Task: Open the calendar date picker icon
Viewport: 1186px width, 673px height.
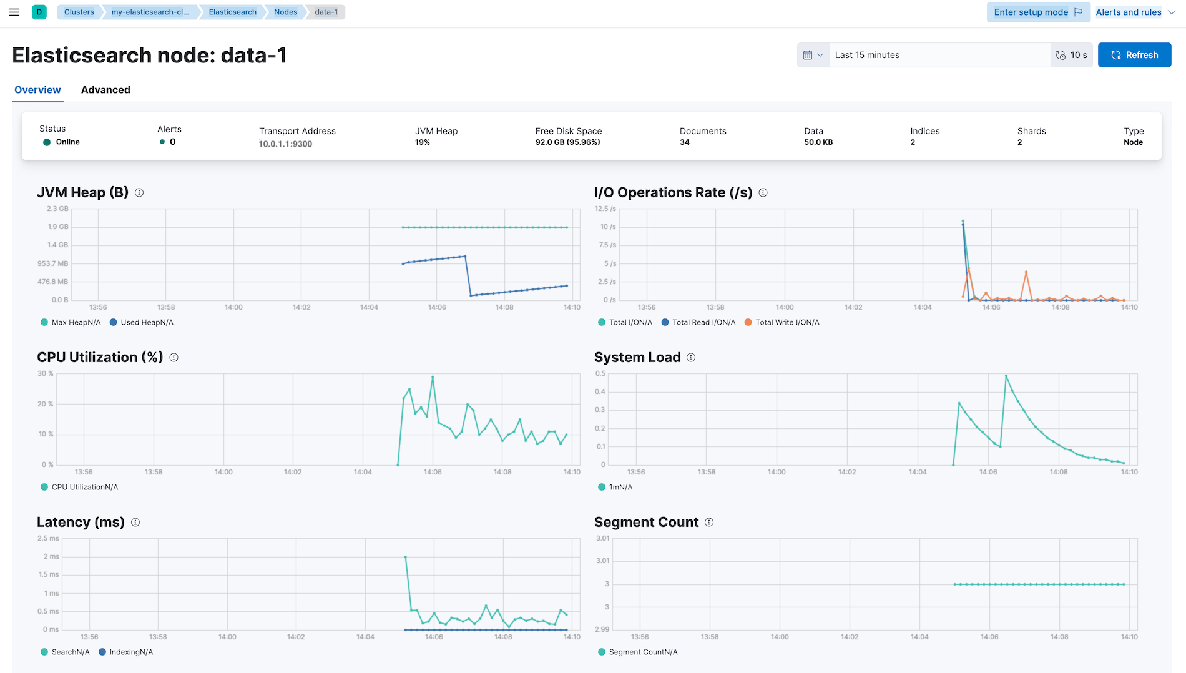Action: tap(808, 54)
